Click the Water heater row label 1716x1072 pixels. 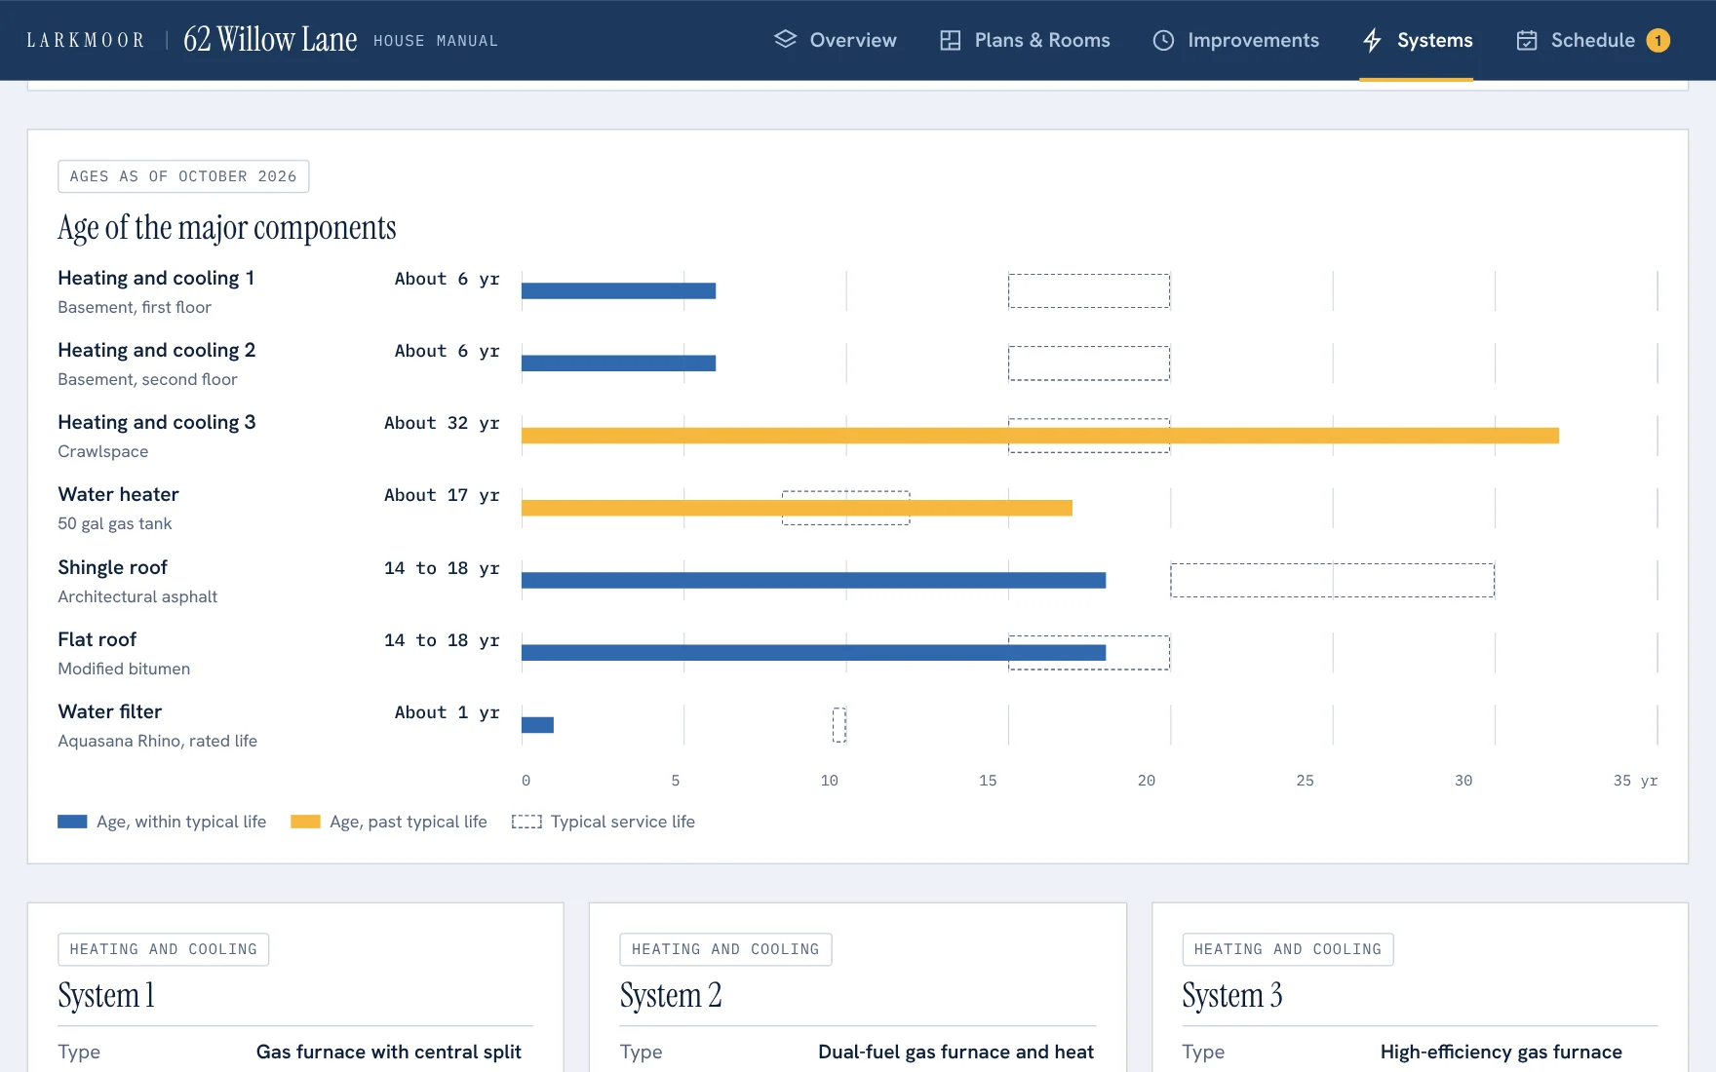118,494
